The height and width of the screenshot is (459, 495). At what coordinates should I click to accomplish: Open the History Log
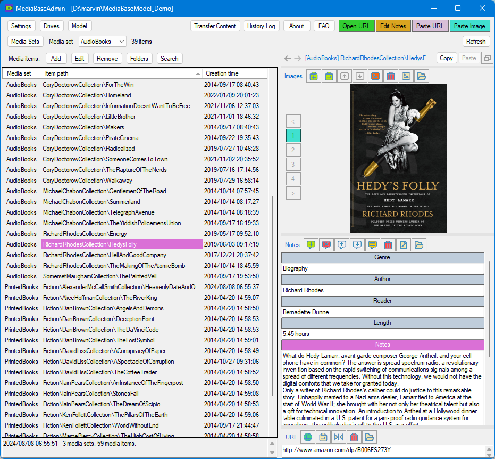click(261, 26)
